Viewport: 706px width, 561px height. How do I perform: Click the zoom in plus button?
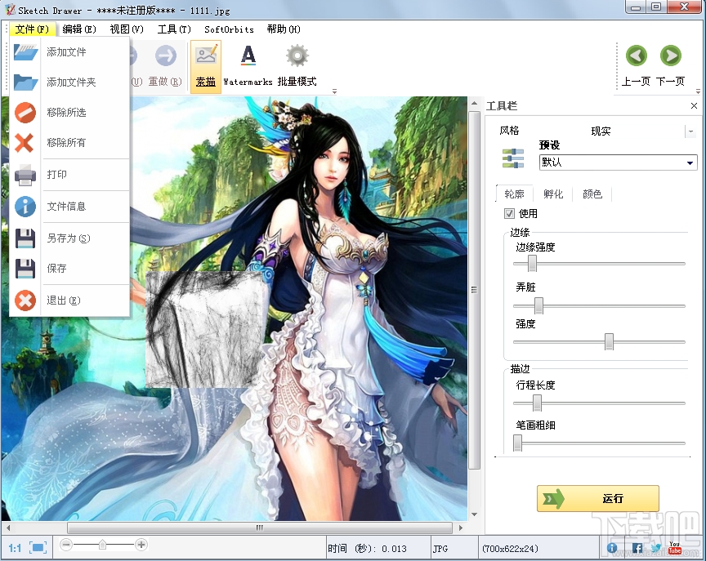141,545
